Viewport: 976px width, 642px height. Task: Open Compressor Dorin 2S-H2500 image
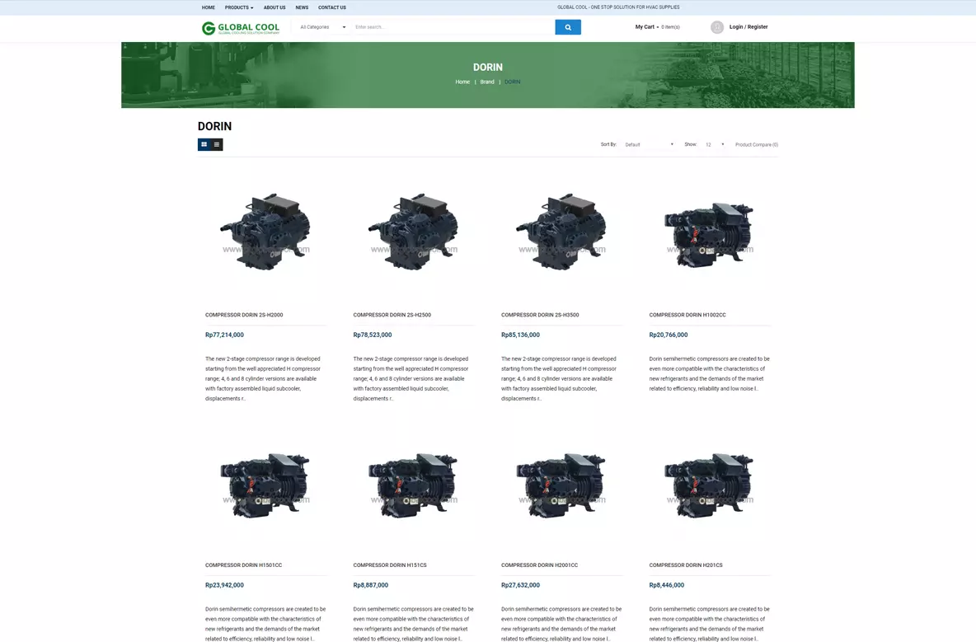pos(414,232)
